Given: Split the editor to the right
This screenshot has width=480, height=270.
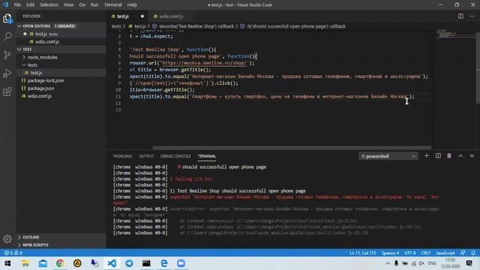Looking at the screenshot, I should click(460, 16).
